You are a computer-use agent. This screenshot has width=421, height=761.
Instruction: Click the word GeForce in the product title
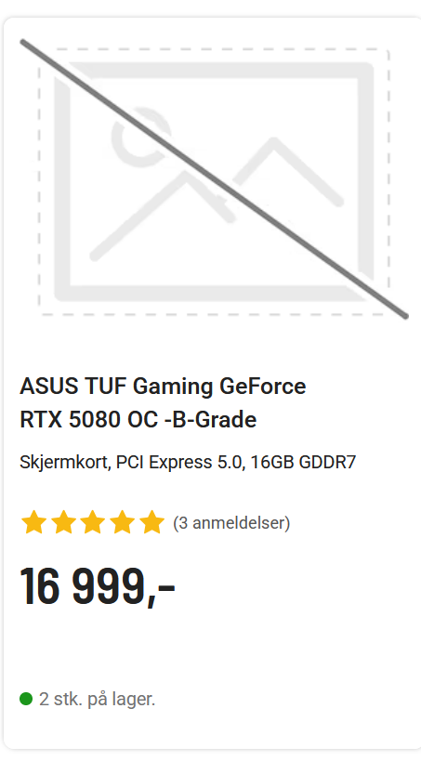pos(263,387)
